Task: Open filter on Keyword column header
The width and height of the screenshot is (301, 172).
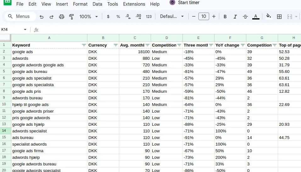Action: pyautogui.click(x=84, y=45)
